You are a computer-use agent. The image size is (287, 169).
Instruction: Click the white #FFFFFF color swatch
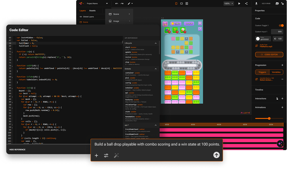click(x=258, y=39)
